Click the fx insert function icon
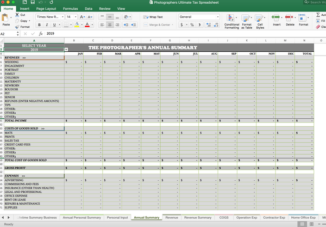This screenshot has width=326, height=227. point(41,34)
